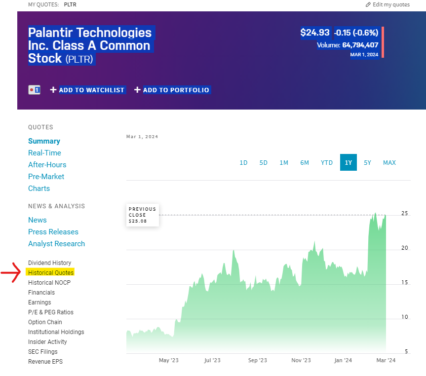Switch chart to 5Y range
The height and width of the screenshot is (376, 426).
[367, 162]
